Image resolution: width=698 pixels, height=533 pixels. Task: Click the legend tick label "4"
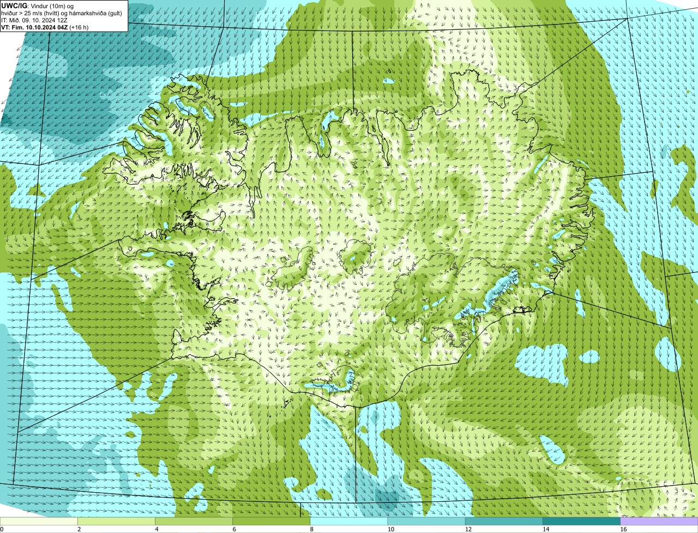point(157,529)
